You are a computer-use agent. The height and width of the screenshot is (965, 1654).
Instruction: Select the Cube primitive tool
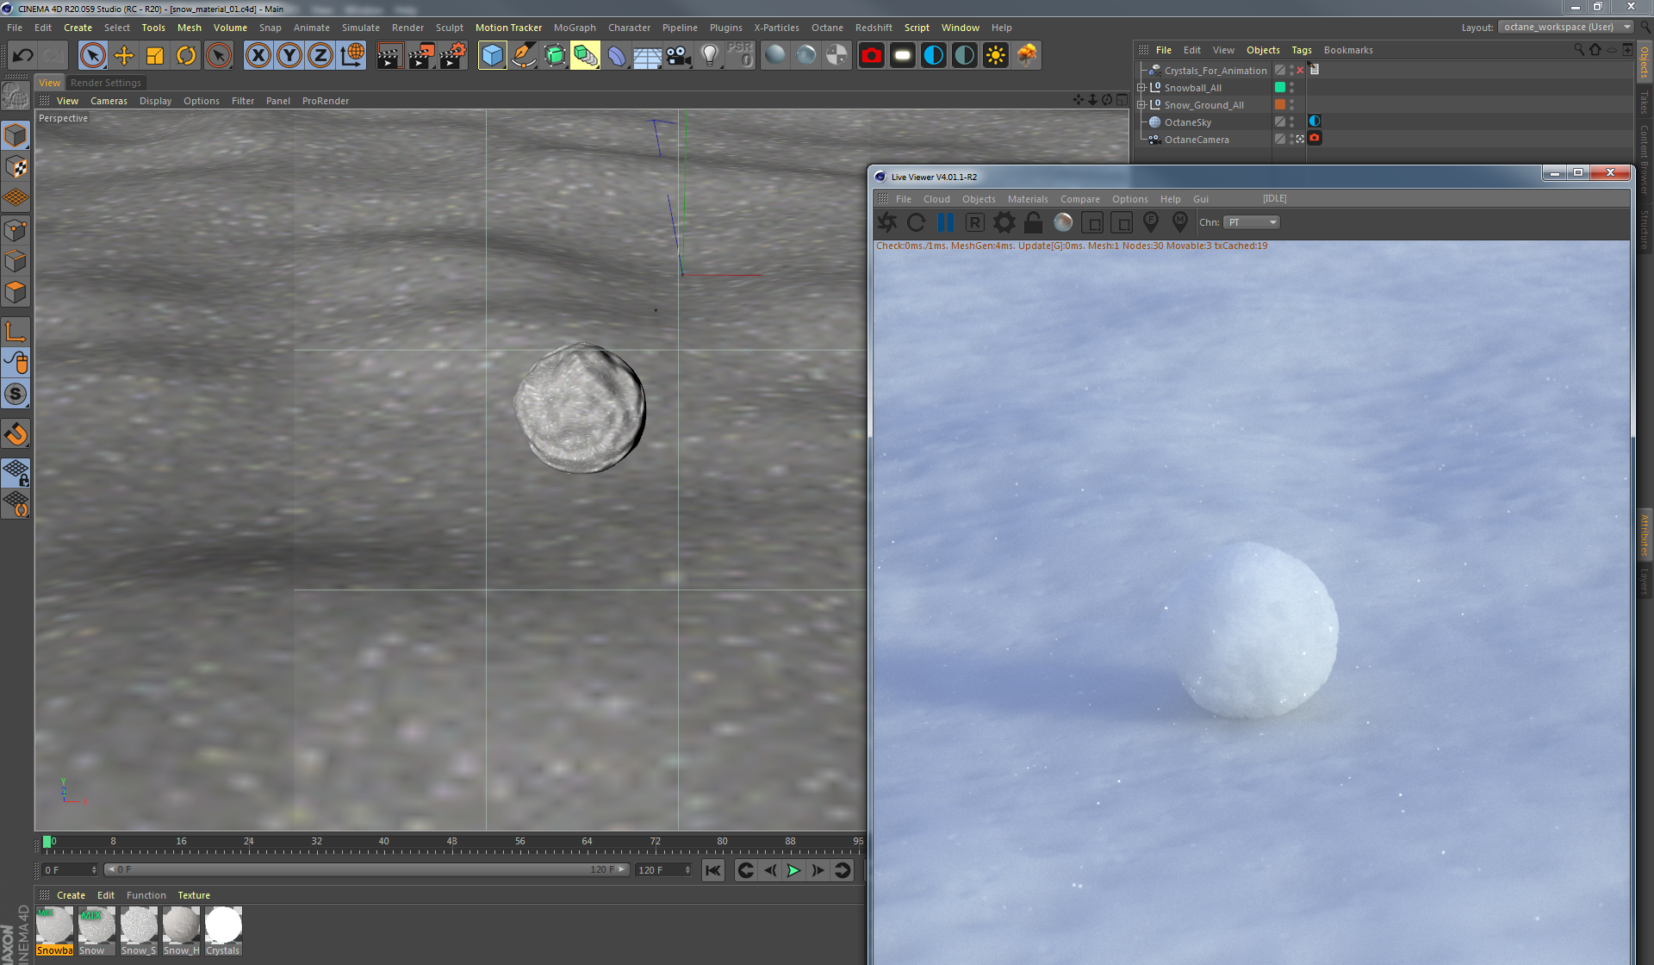point(492,54)
